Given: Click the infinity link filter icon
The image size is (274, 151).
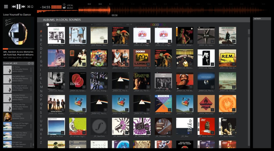Looking at the screenshot, I should [x=128, y=25].
